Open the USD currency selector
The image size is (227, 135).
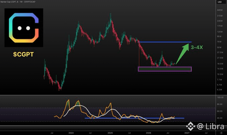click(x=220, y=2)
